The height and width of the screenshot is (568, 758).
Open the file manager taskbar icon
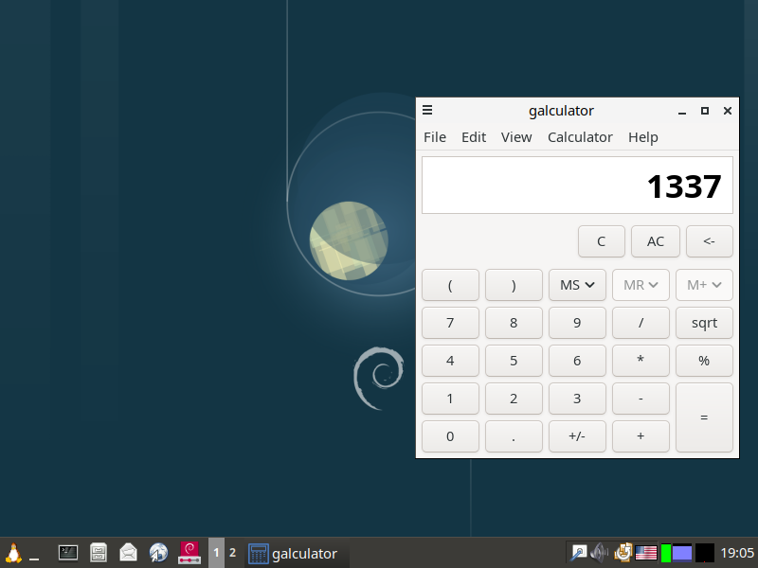click(99, 553)
